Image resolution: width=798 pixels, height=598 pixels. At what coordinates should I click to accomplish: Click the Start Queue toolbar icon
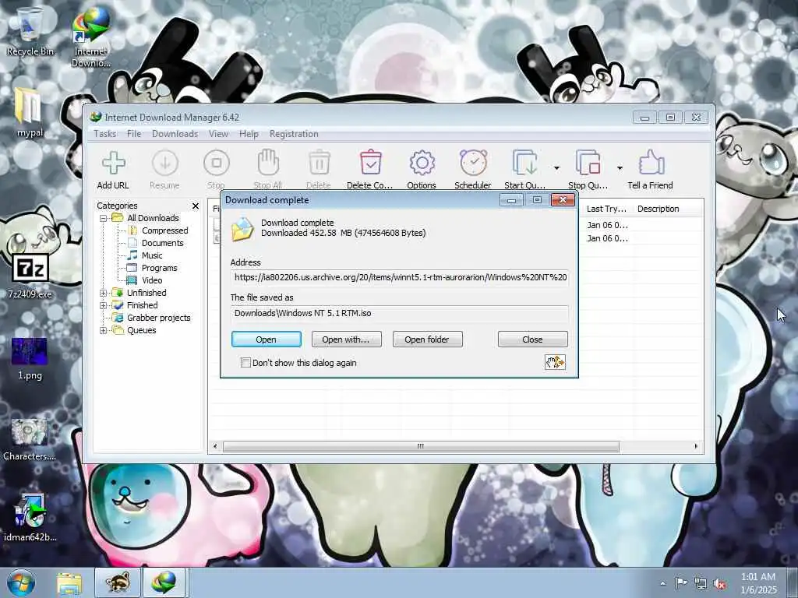(524, 163)
